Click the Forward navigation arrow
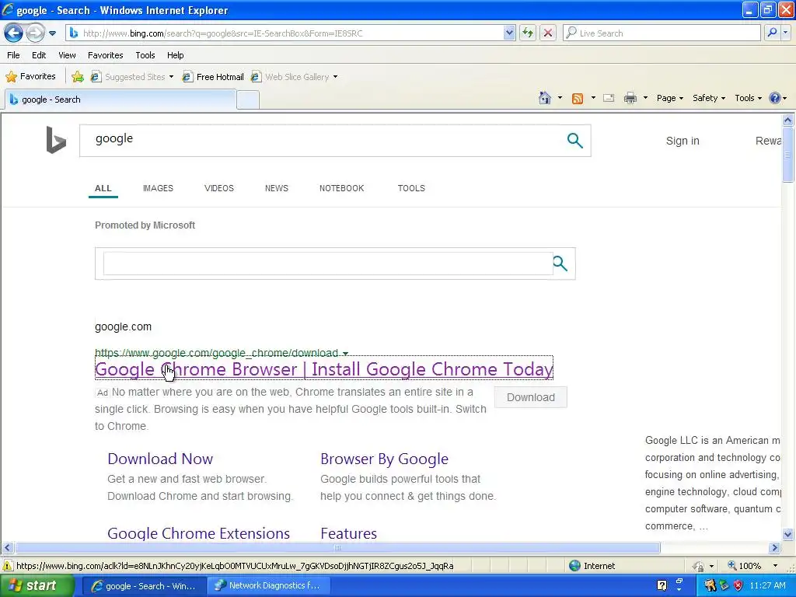 [x=36, y=33]
